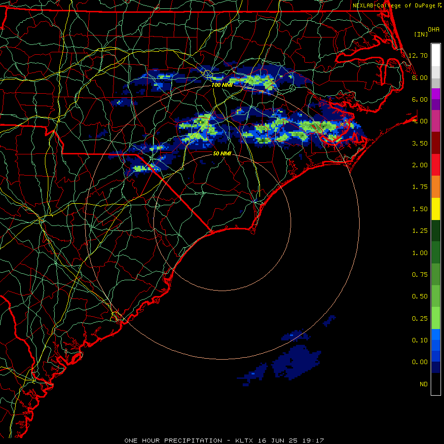Screen dimensions: 444x444
Task: Pick the orange legend color swatch
Action: click(x=436, y=187)
